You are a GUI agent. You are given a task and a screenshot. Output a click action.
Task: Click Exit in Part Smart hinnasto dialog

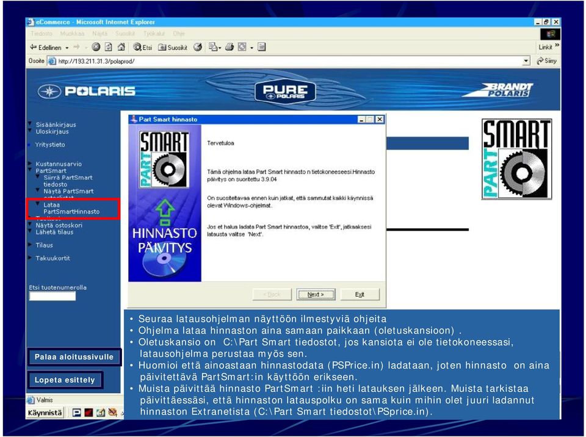tap(360, 294)
